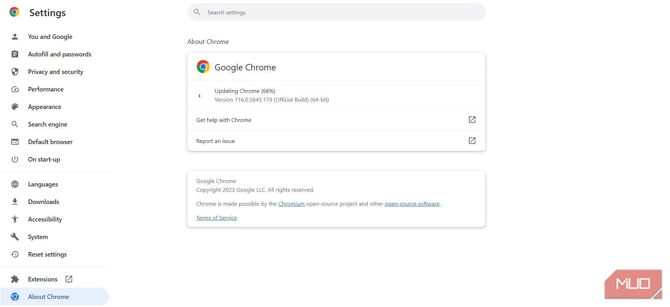Open the Default browser section
Viewport: 670px width, 307px height.
point(50,142)
